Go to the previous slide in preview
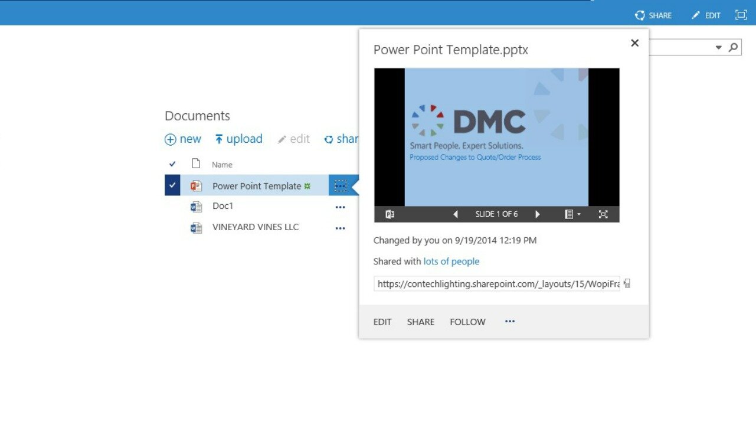Image resolution: width=756 pixels, height=425 pixels. pos(456,214)
